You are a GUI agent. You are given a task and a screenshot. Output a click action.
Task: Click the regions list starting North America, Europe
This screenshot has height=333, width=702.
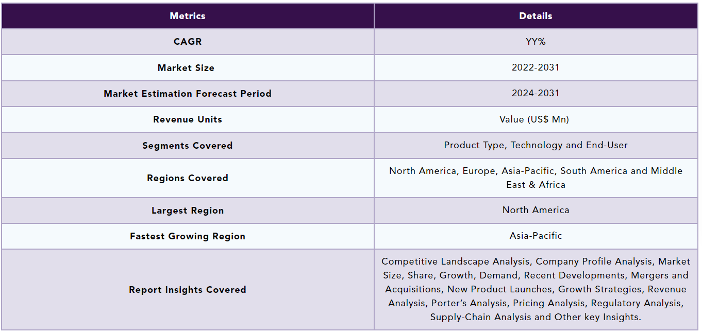point(536,178)
